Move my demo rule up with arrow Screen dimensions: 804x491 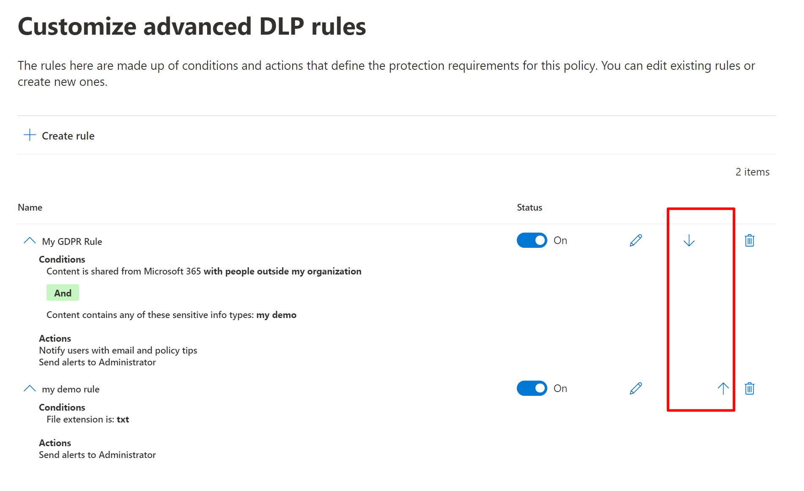point(723,388)
